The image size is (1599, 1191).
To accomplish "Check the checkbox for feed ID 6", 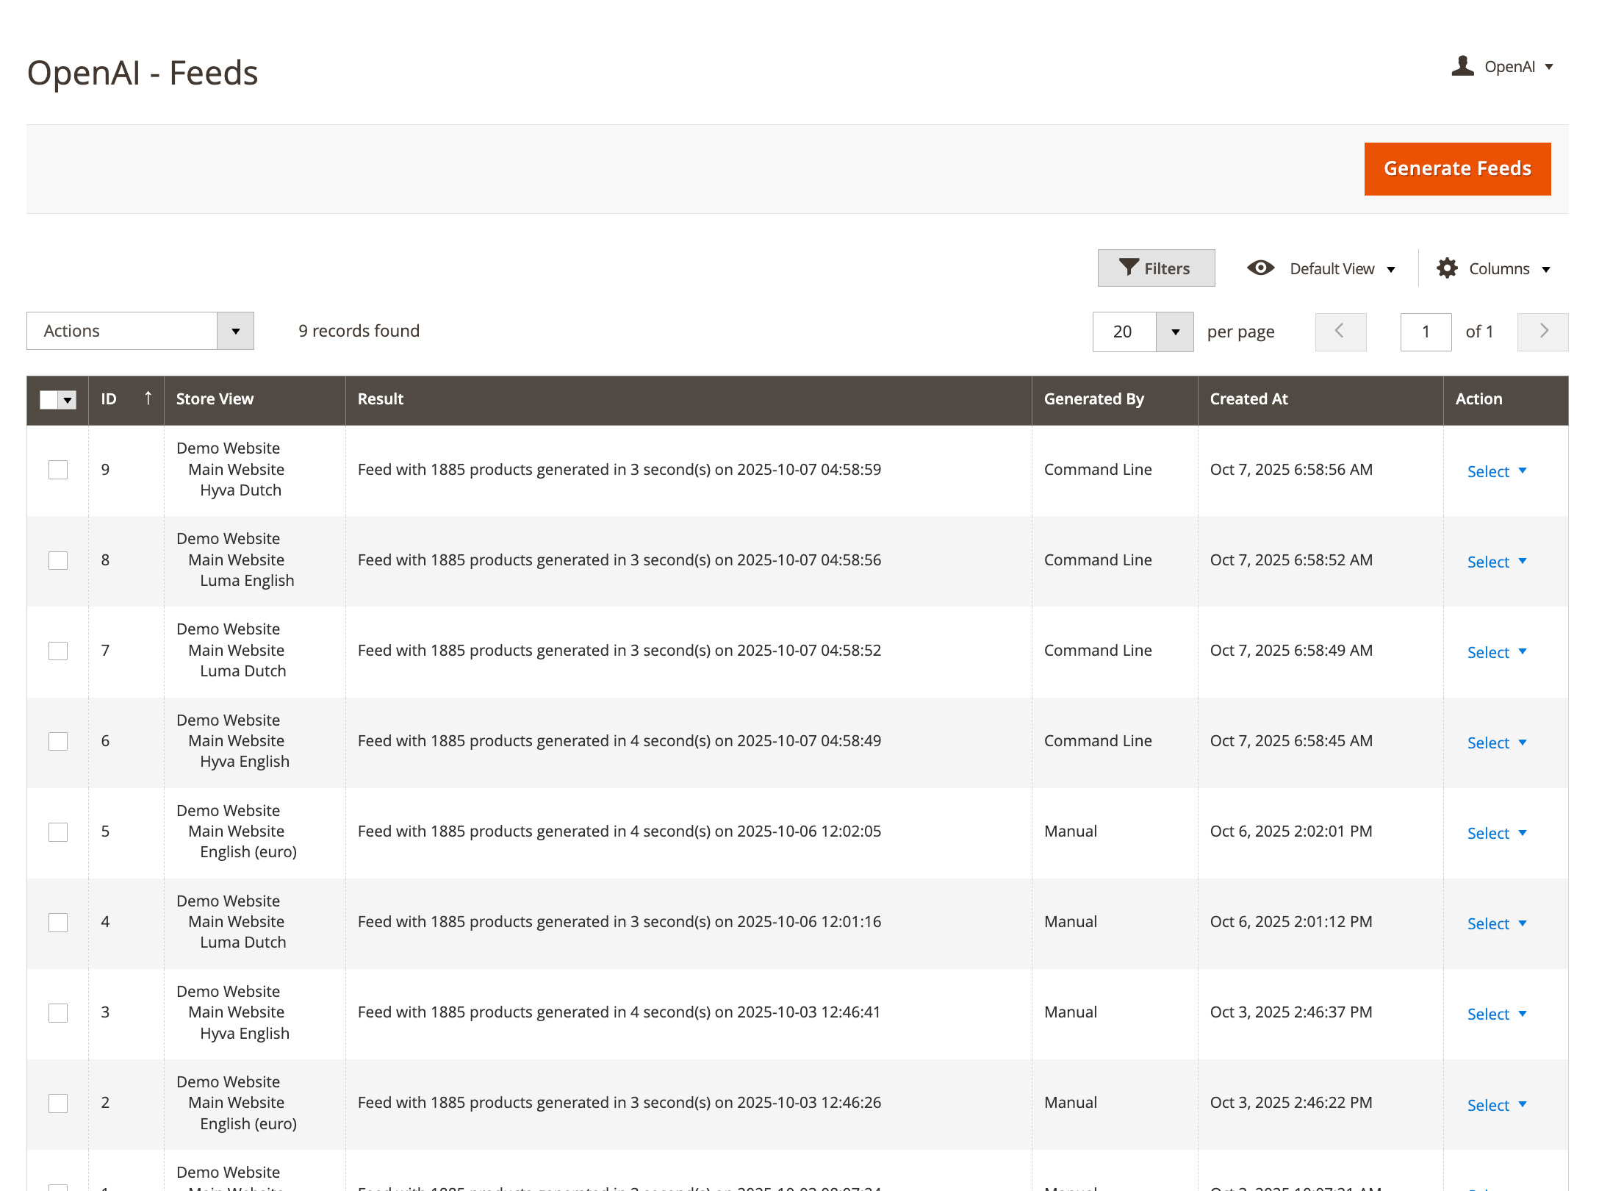I will 58,741.
